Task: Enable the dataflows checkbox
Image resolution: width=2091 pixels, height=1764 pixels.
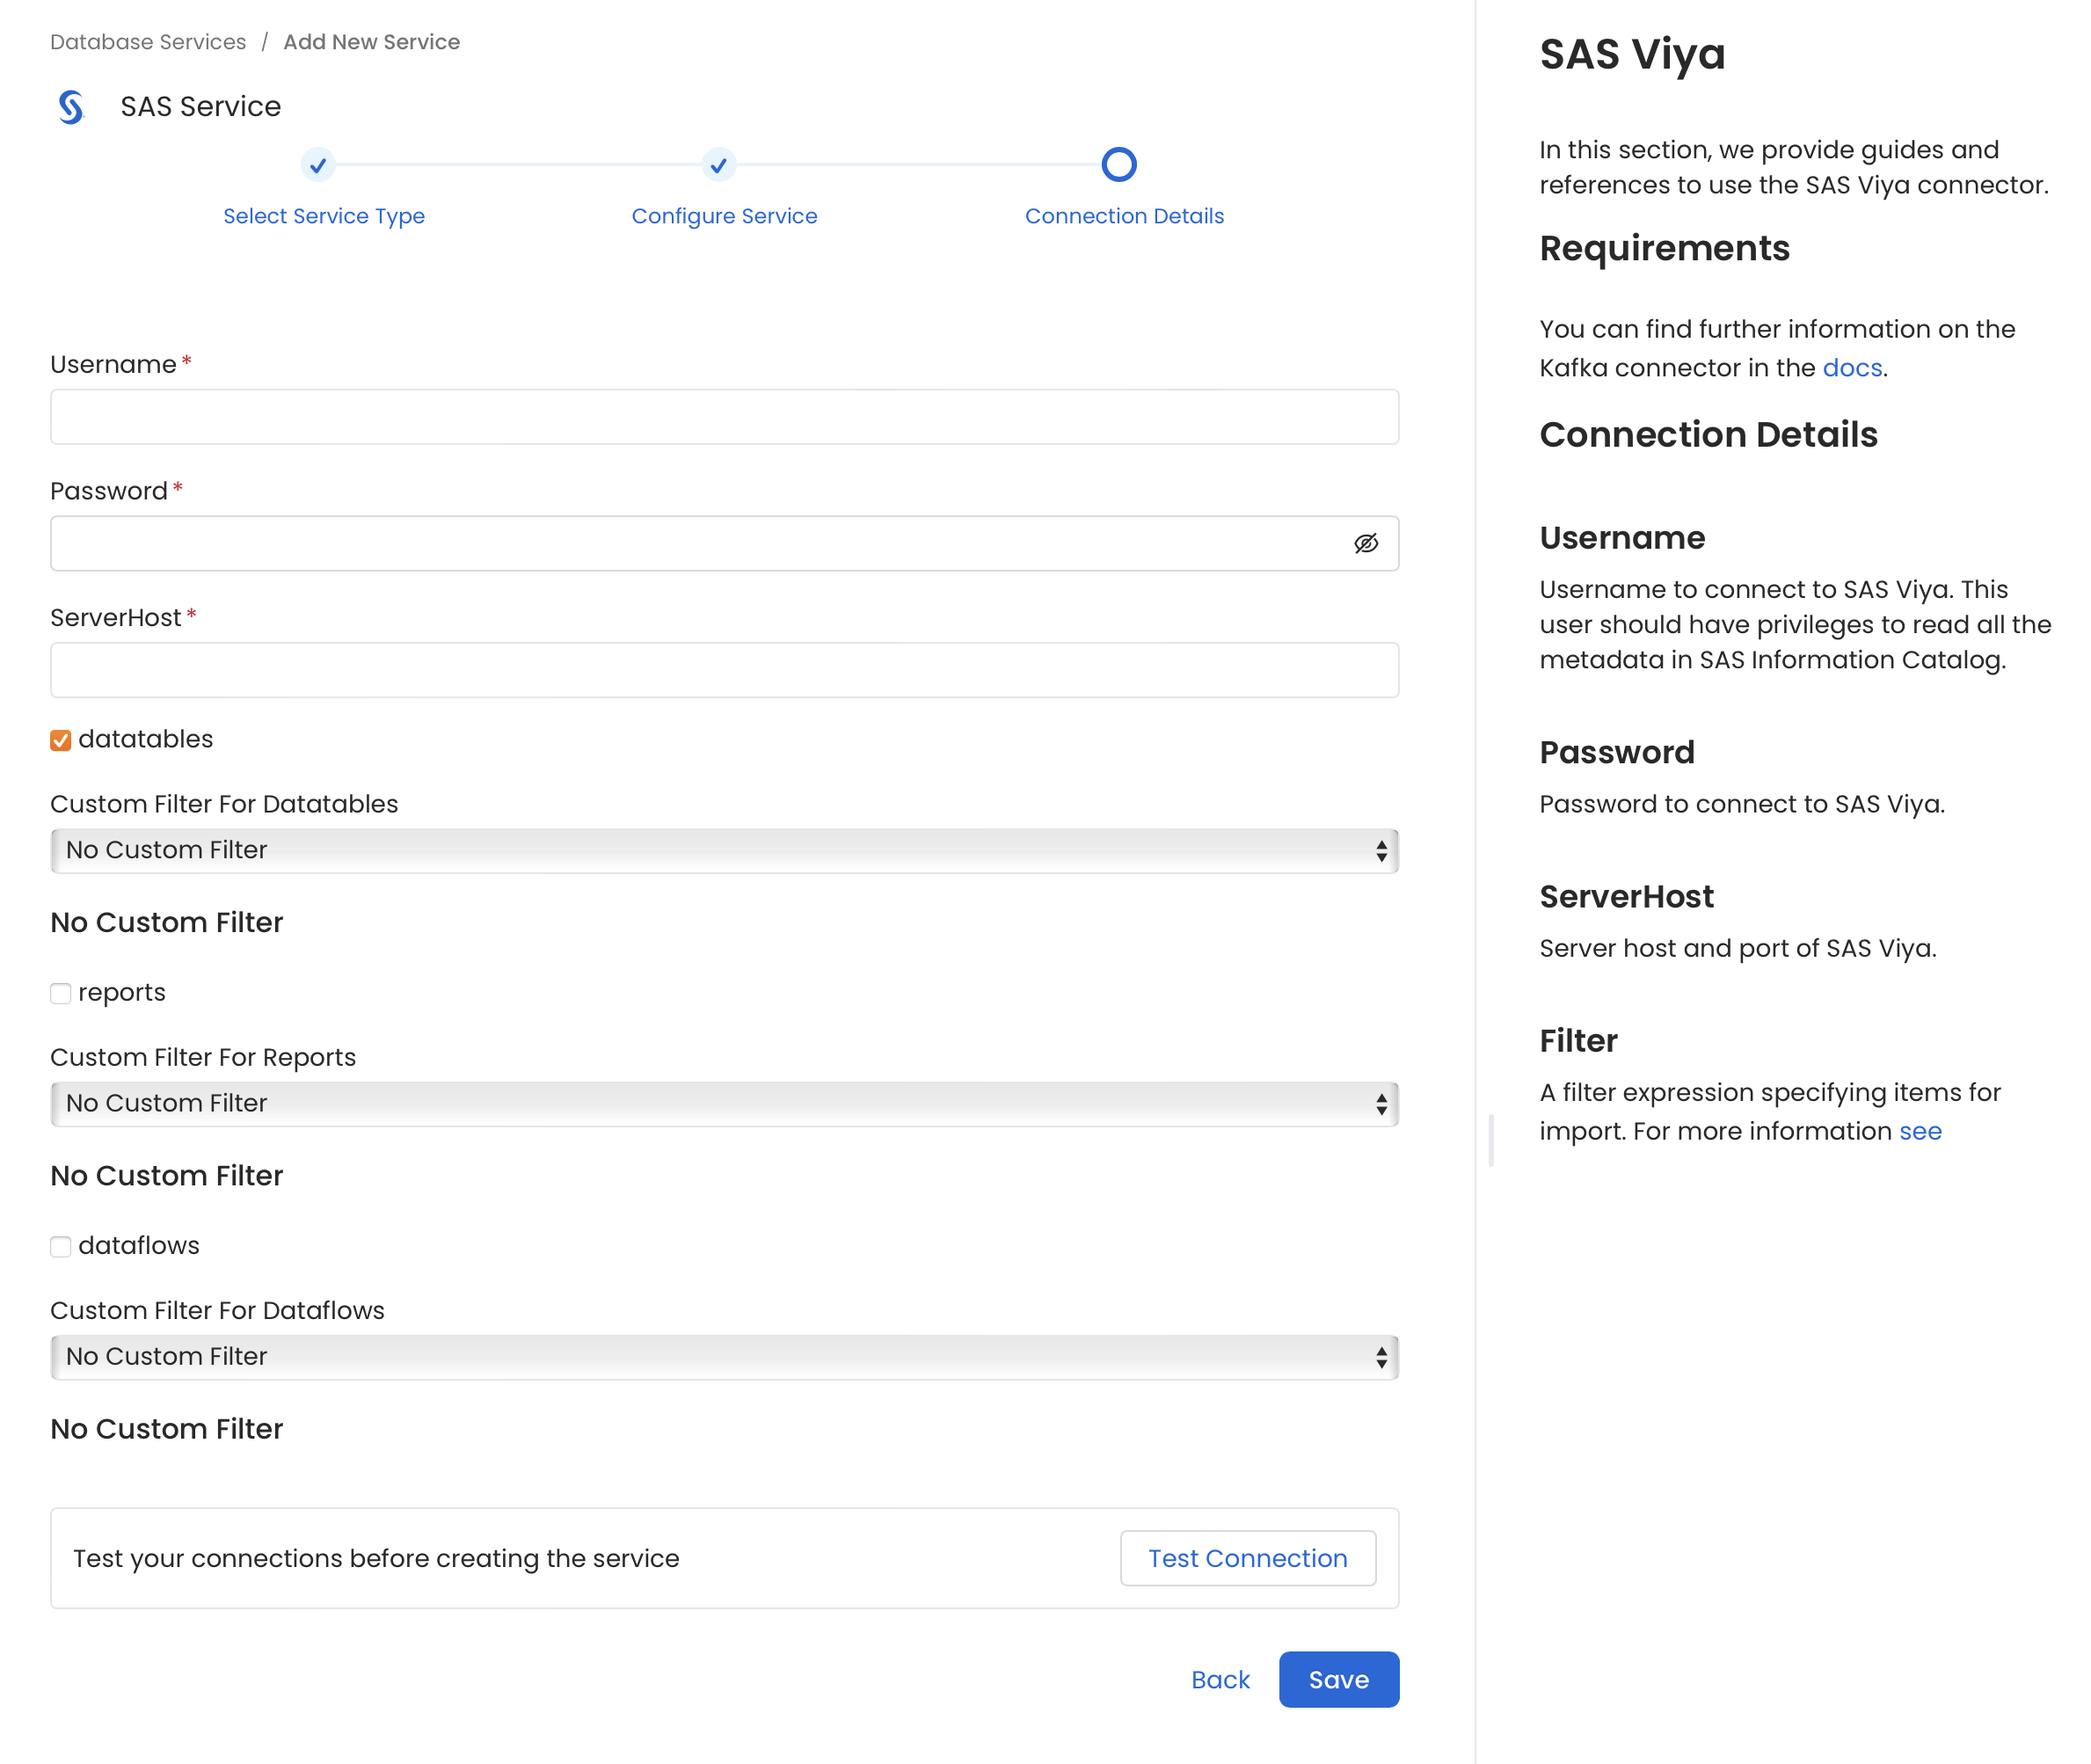Action: click(x=61, y=1246)
